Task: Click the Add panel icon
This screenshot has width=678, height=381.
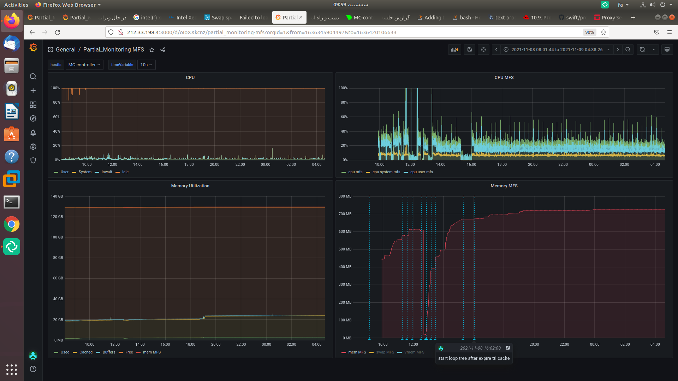Action: point(454,50)
